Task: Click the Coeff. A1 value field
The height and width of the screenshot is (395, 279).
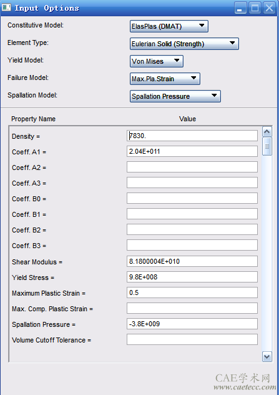Action: click(x=192, y=151)
